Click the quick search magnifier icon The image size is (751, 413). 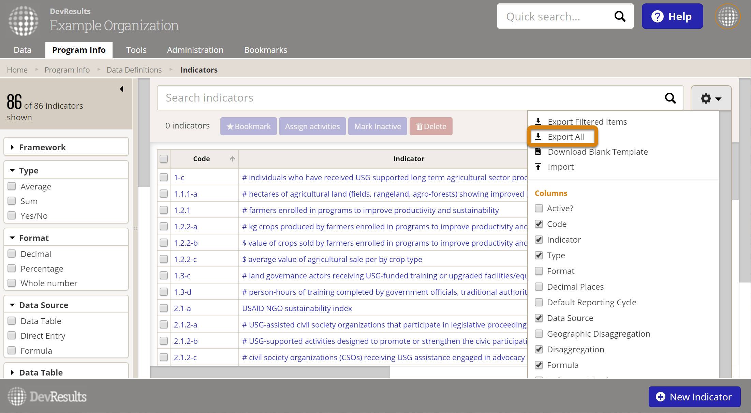point(620,16)
